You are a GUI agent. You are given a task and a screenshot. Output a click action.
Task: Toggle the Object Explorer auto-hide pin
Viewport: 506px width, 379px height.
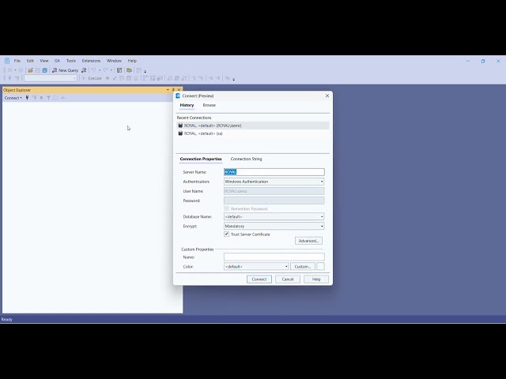[x=173, y=90]
